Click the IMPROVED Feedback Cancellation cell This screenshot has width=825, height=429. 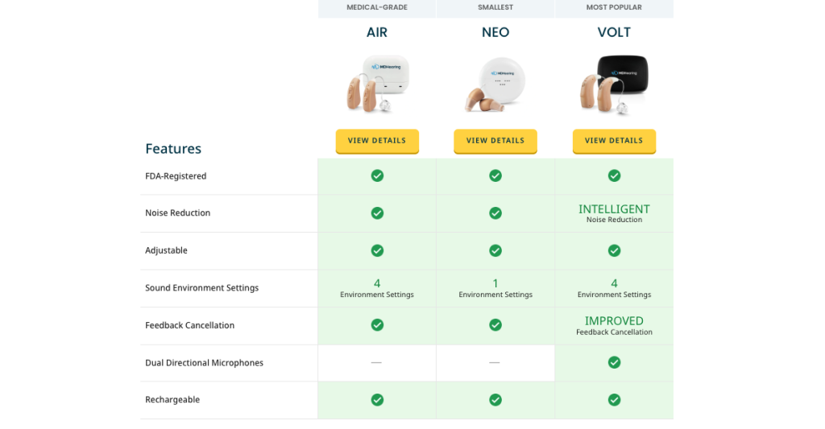[x=614, y=325]
